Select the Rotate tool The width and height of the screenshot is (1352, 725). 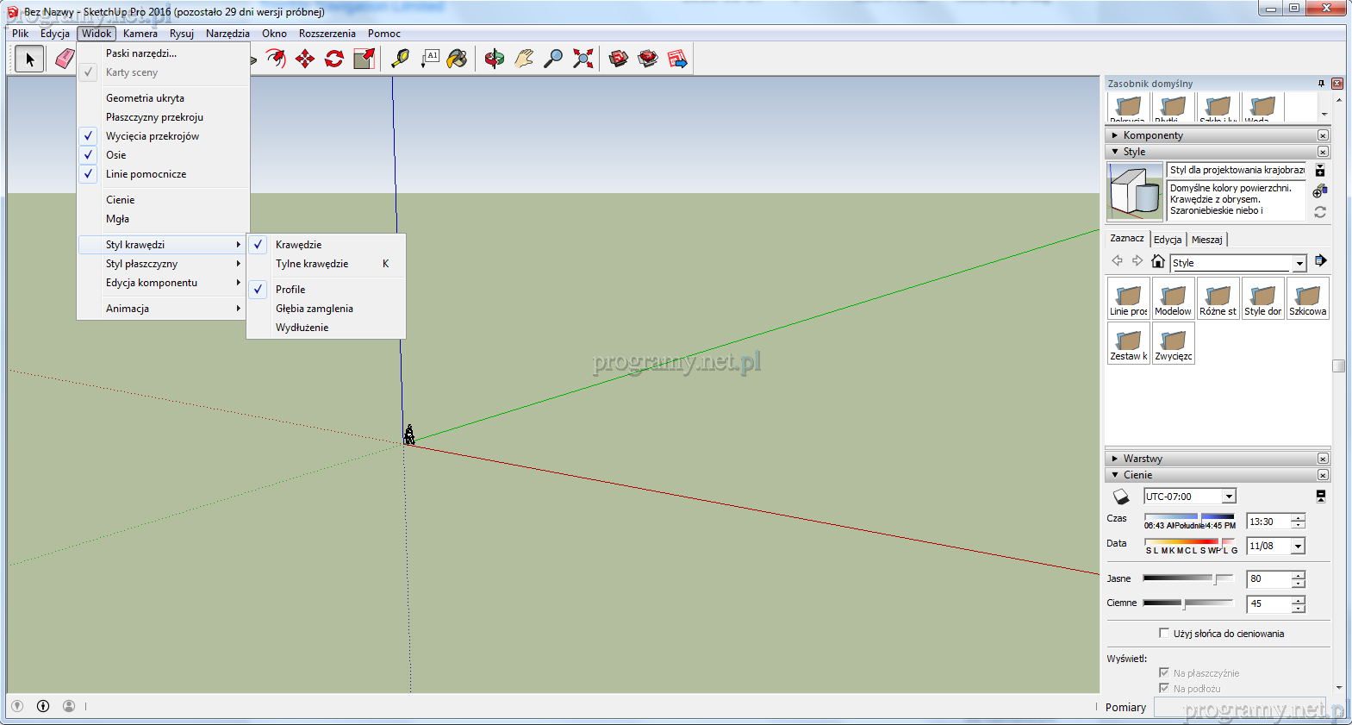click(334, 59)
